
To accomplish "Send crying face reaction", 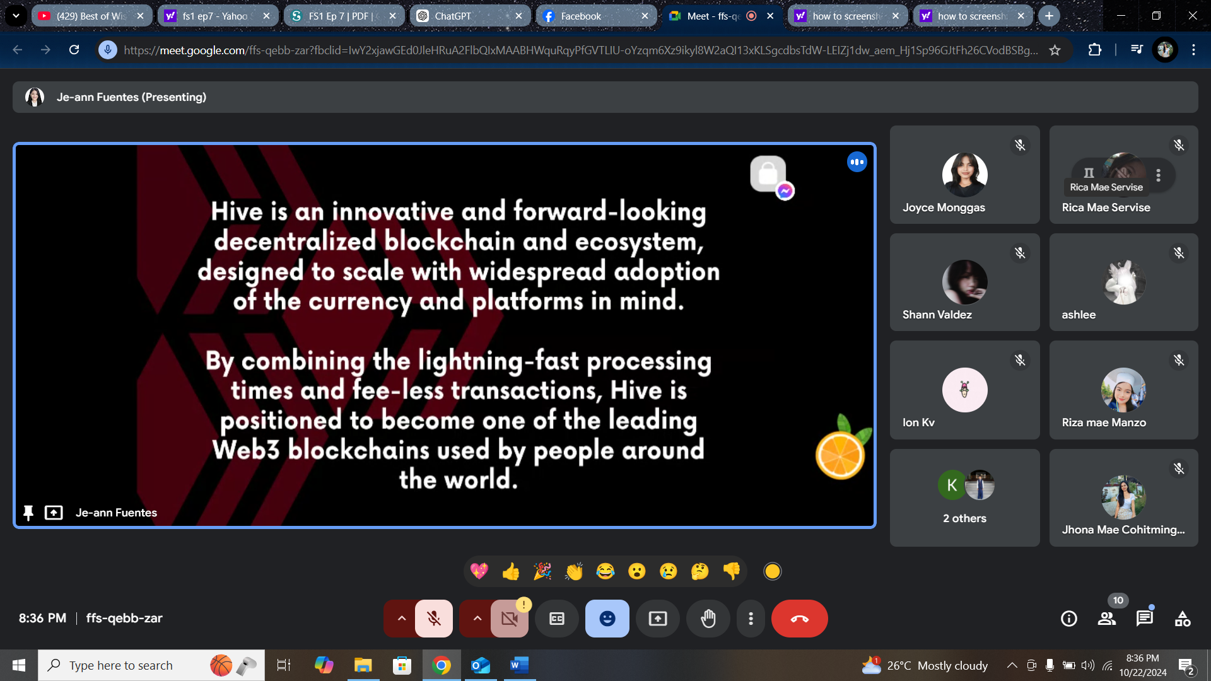I will click(x=669, y=571).
